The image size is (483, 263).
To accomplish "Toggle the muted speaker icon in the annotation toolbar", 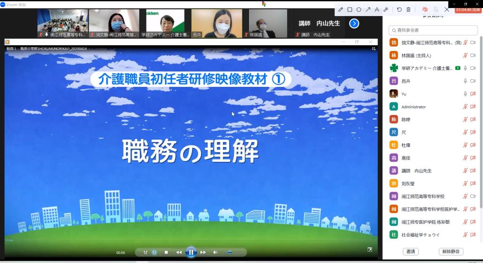I will coord(425,9).
